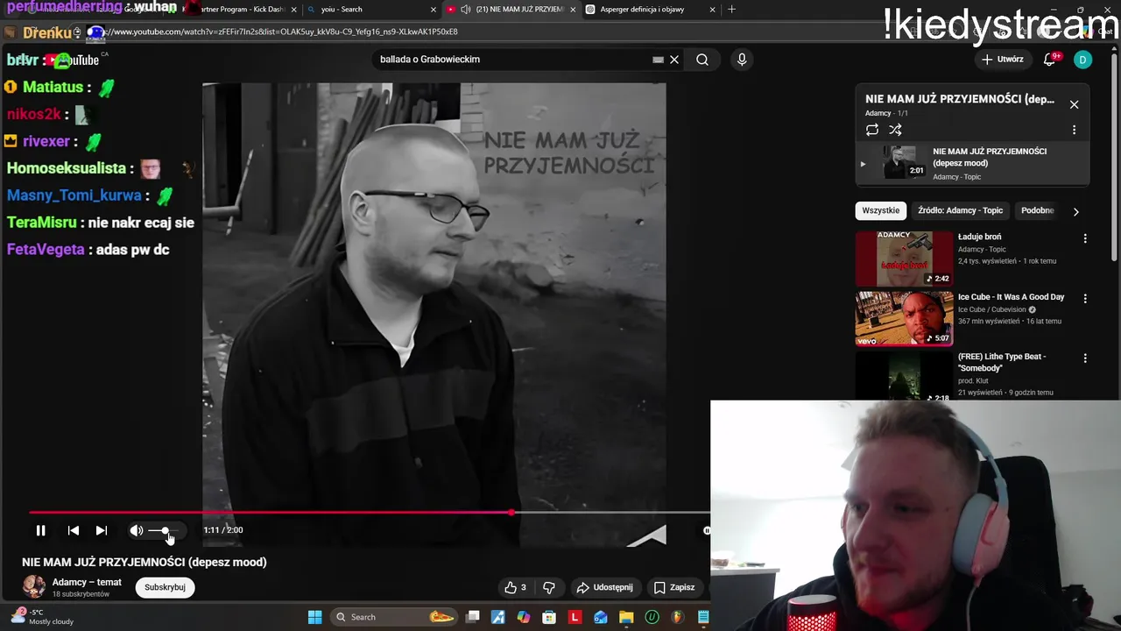The image size is (1121, 631).
Task: Open the Ładuję broń video thumbnail
Action: pos(904,258)
